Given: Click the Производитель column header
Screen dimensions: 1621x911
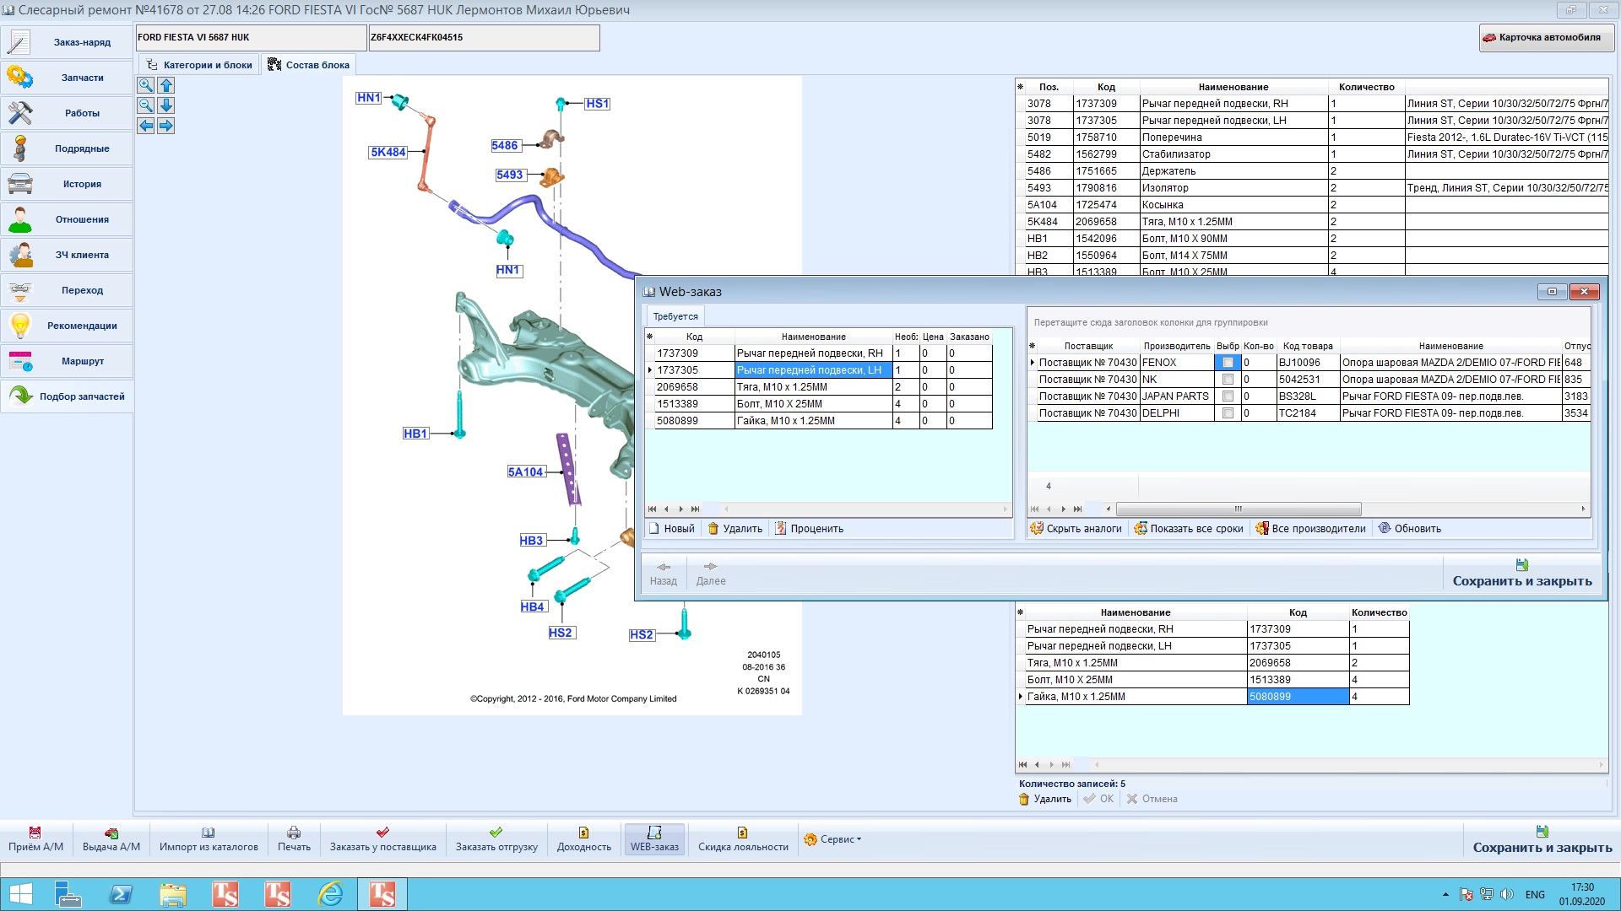Looking at the screenshot, I should coord(1176,346).
